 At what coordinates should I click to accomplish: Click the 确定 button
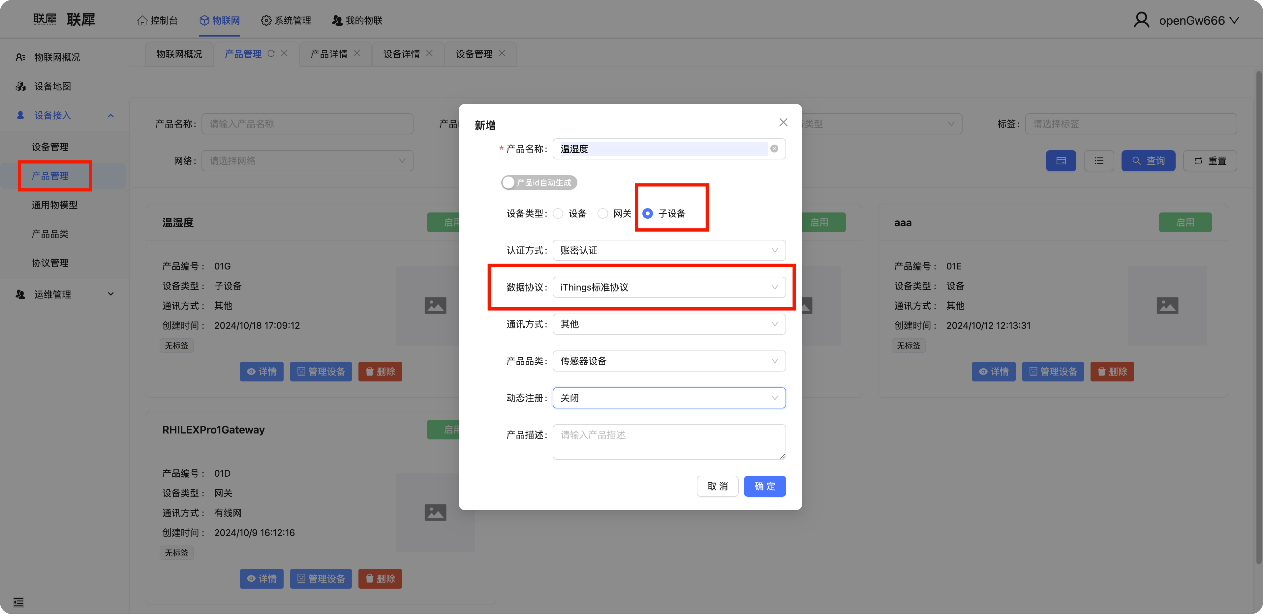click(x=764, y=486)
